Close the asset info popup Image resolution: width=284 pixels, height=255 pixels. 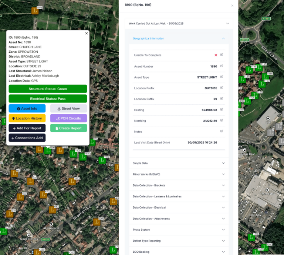click(x=87, y=33)
